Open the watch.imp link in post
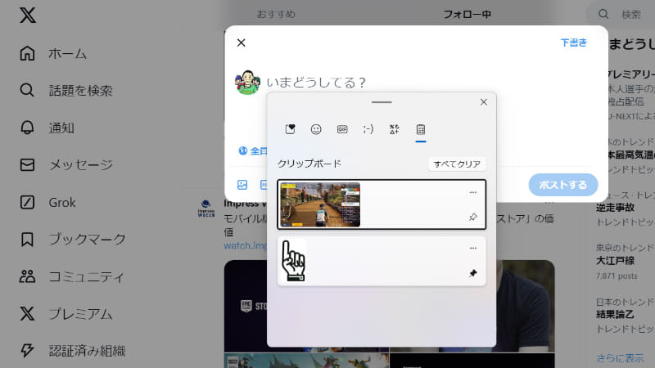The height and width of the screenshot is (368, 655). click(245, 245)
